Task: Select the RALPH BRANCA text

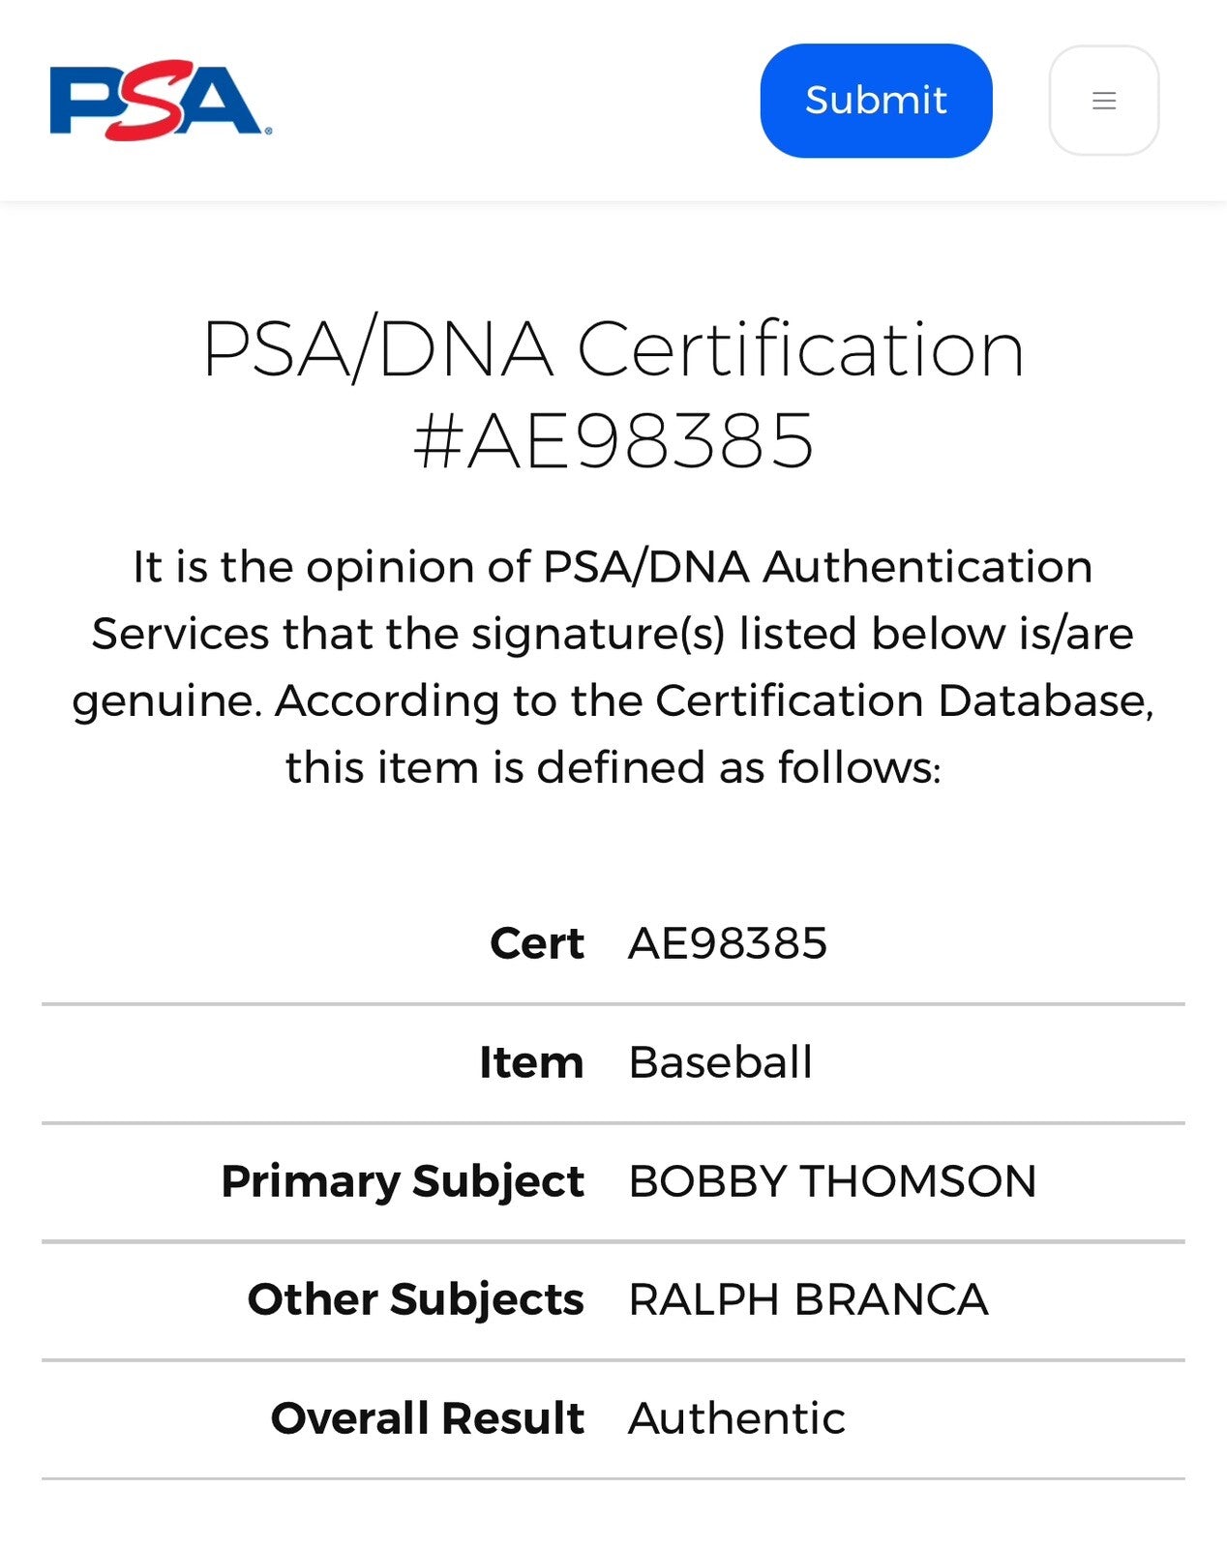Action: (808, 1299)
